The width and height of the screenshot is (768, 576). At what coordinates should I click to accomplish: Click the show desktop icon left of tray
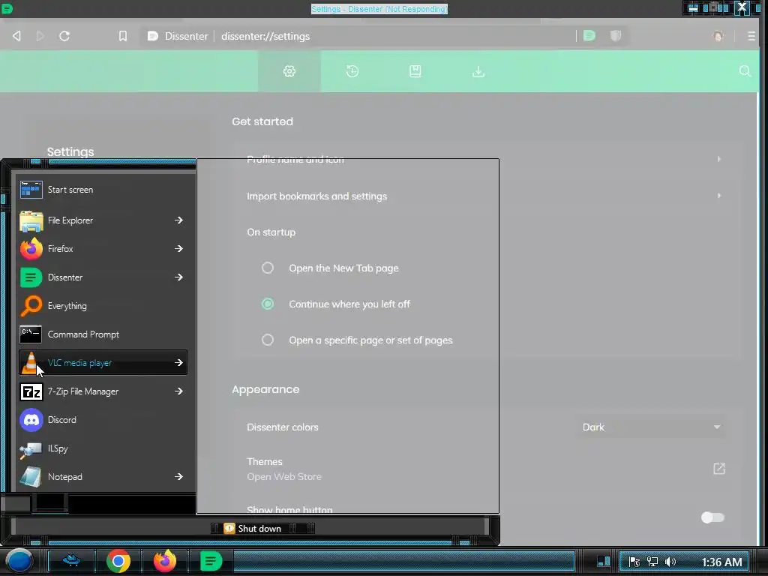pos(604,561)
